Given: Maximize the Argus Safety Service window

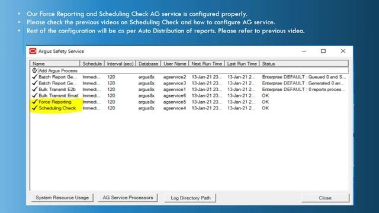Looking at the screenshot, I should tap(323, 51).
